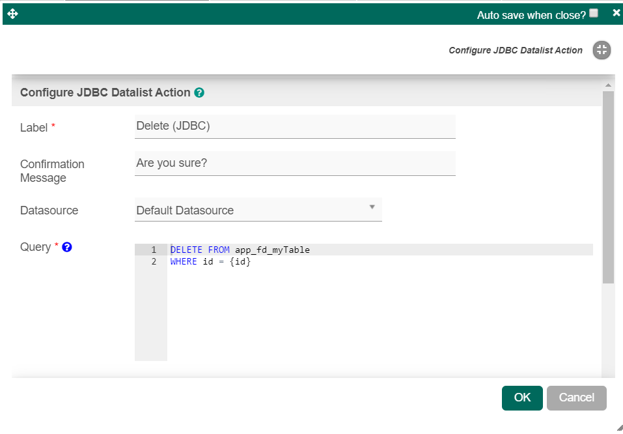This screenshot has height=434, width=623.
Task: Click the scrollbar up arrow
Action: point(608,85)
